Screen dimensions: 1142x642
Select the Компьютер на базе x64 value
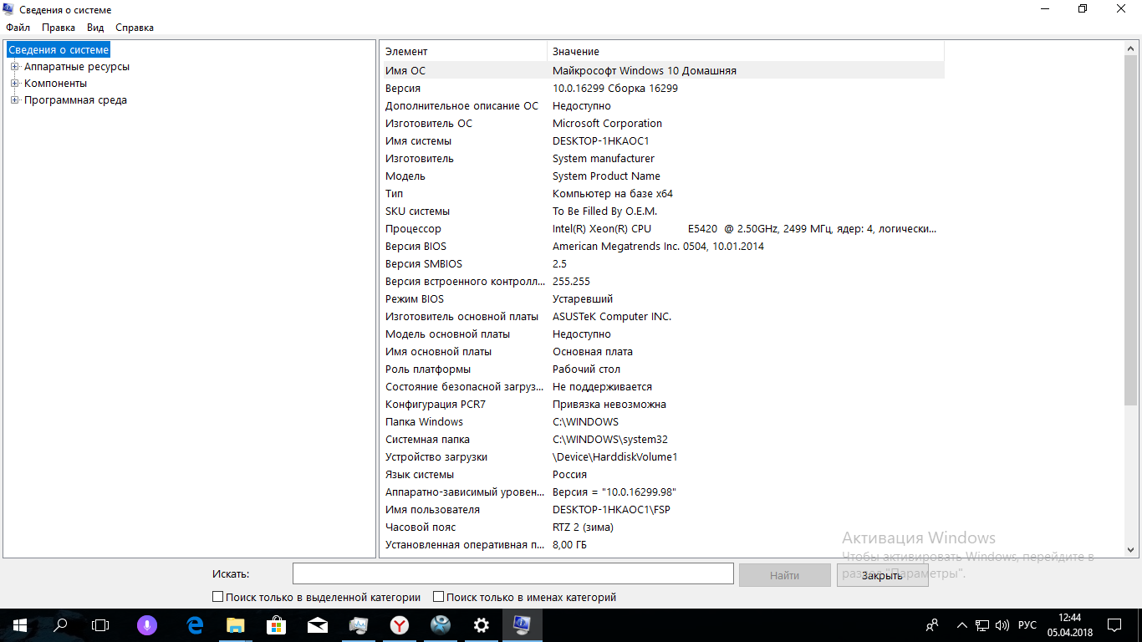[x=613, y=194]
